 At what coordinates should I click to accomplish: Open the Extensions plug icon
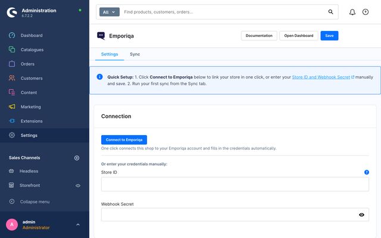coord(12,121)
